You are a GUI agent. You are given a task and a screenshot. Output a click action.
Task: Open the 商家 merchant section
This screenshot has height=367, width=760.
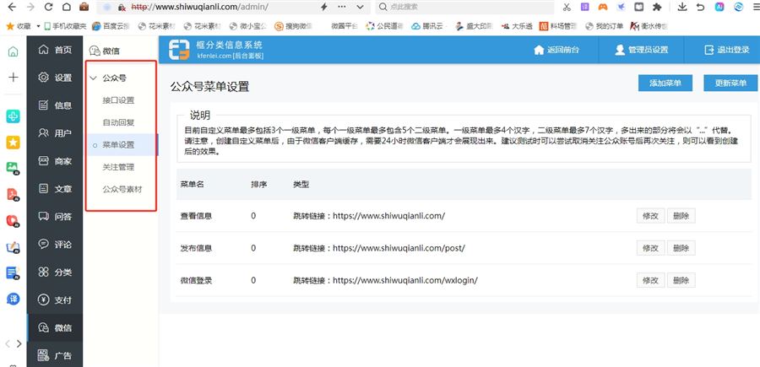pyautogui.click(x=44, y=161)
